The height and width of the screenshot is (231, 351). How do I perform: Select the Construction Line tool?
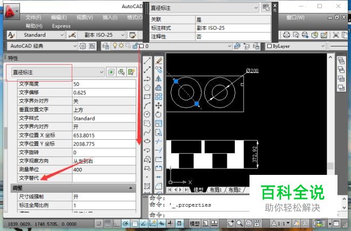click(x=147, y=70)
